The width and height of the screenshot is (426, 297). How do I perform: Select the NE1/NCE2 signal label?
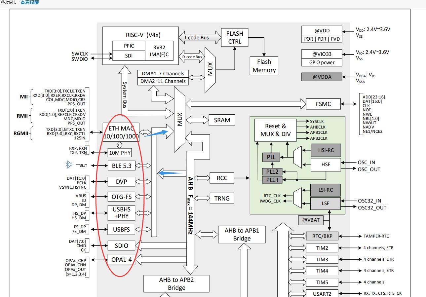coord(372,131)
